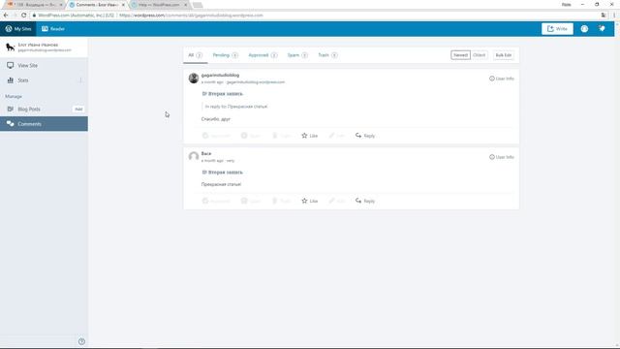620x349 pixels.
Task: Trash the Прекрасная статья comment
Action: [x=281, y=201]
